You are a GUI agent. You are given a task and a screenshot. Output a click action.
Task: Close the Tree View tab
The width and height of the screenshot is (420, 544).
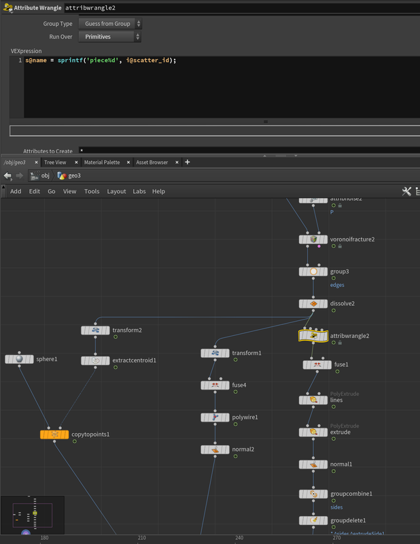(x=76, y=163)
